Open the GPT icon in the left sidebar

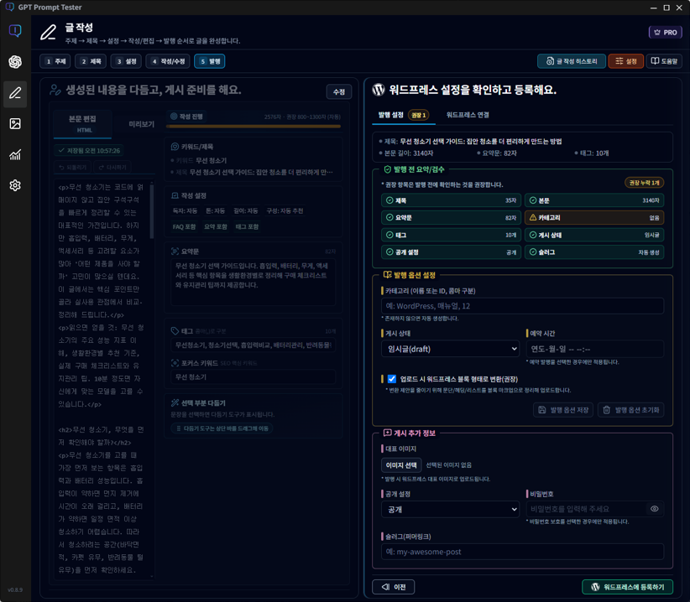14,61
